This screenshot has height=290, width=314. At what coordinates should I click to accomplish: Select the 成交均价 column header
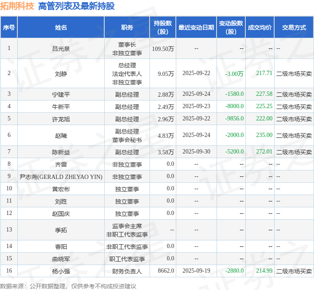260,28
